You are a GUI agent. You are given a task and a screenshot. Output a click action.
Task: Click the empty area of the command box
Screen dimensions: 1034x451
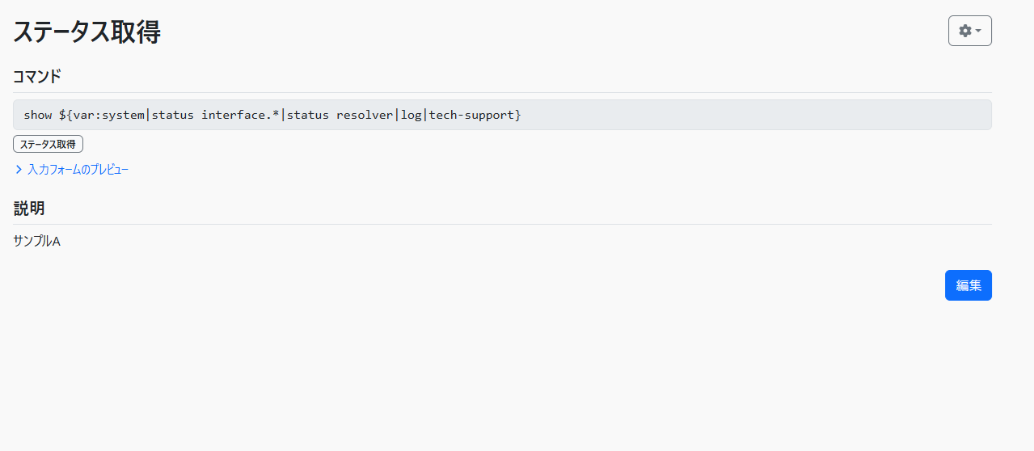point(752,115)
